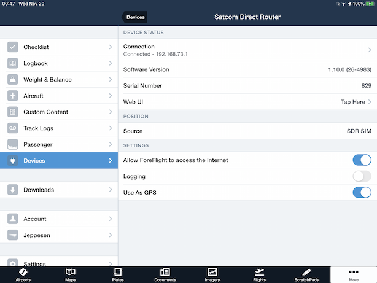Tap the chevron on Downloads row

(x=111, y=190)
